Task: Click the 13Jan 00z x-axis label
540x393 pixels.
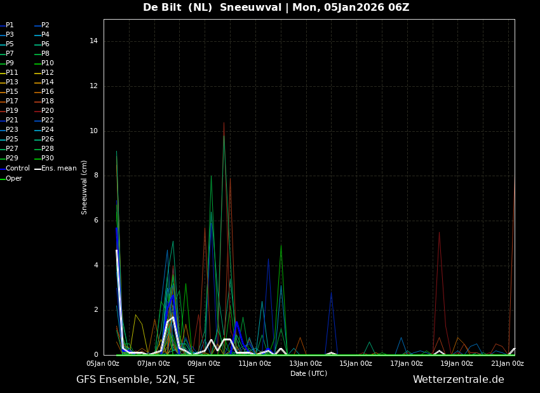Action: click(x=306, y=363)
